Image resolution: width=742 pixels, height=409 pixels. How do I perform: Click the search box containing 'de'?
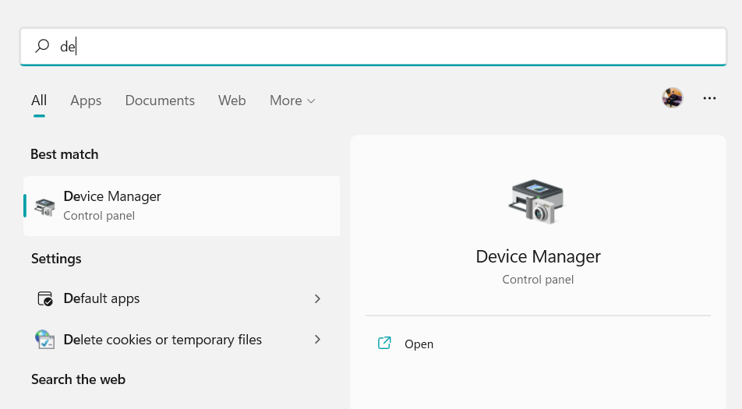(373, 46)
